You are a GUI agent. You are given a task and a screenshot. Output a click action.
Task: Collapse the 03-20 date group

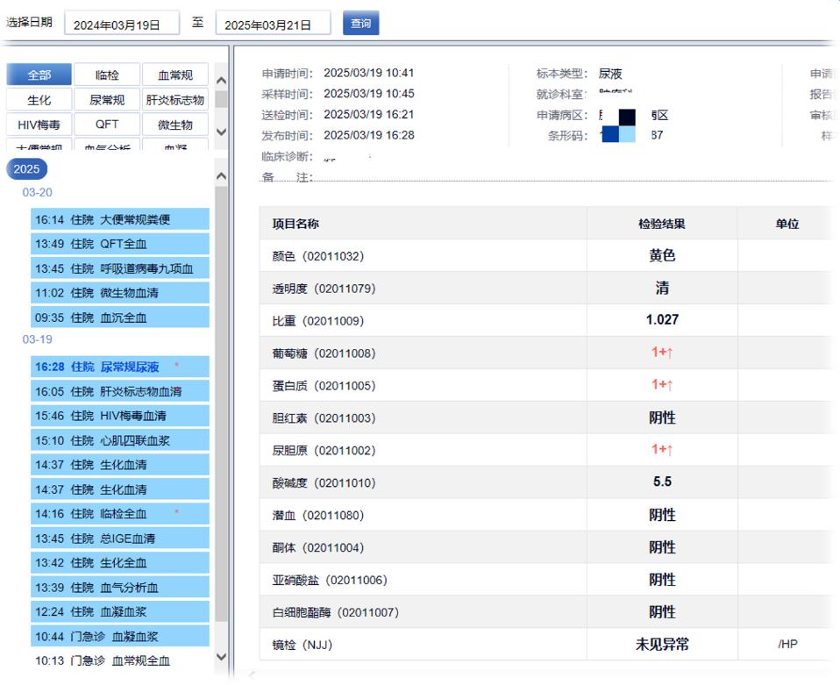37,192
